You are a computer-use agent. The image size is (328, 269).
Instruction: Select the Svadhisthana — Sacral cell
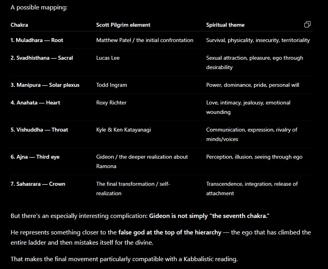click(42, 58)
